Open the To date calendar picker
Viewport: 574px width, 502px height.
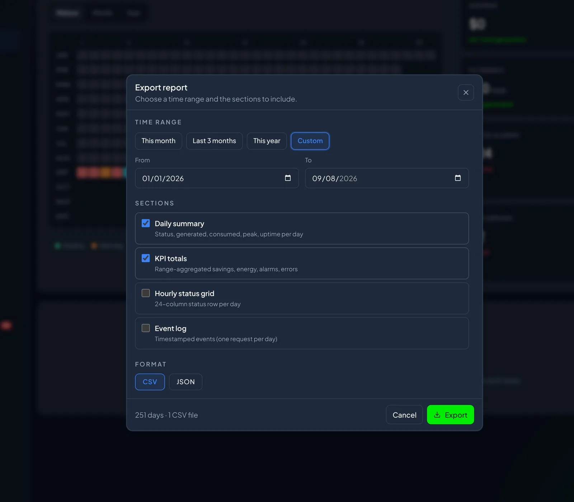pyautogui.click(x=458, y=178)
